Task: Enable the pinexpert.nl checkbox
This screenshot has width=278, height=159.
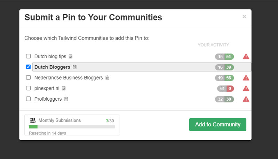Action: [29, 89]
